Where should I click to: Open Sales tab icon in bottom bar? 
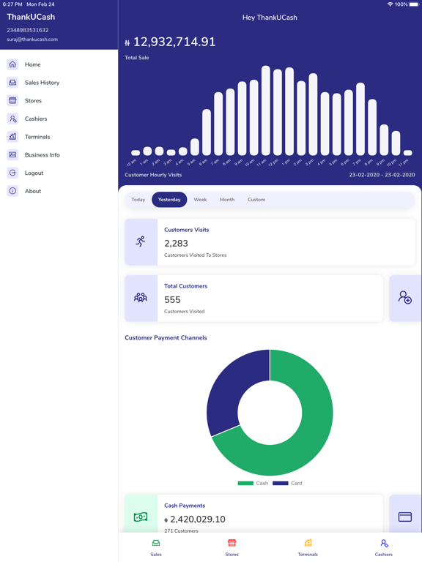pos(156,543)
